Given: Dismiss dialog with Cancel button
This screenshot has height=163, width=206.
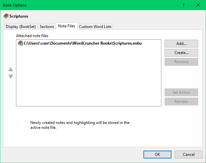Looking at the screenshot, I should 189,155.
